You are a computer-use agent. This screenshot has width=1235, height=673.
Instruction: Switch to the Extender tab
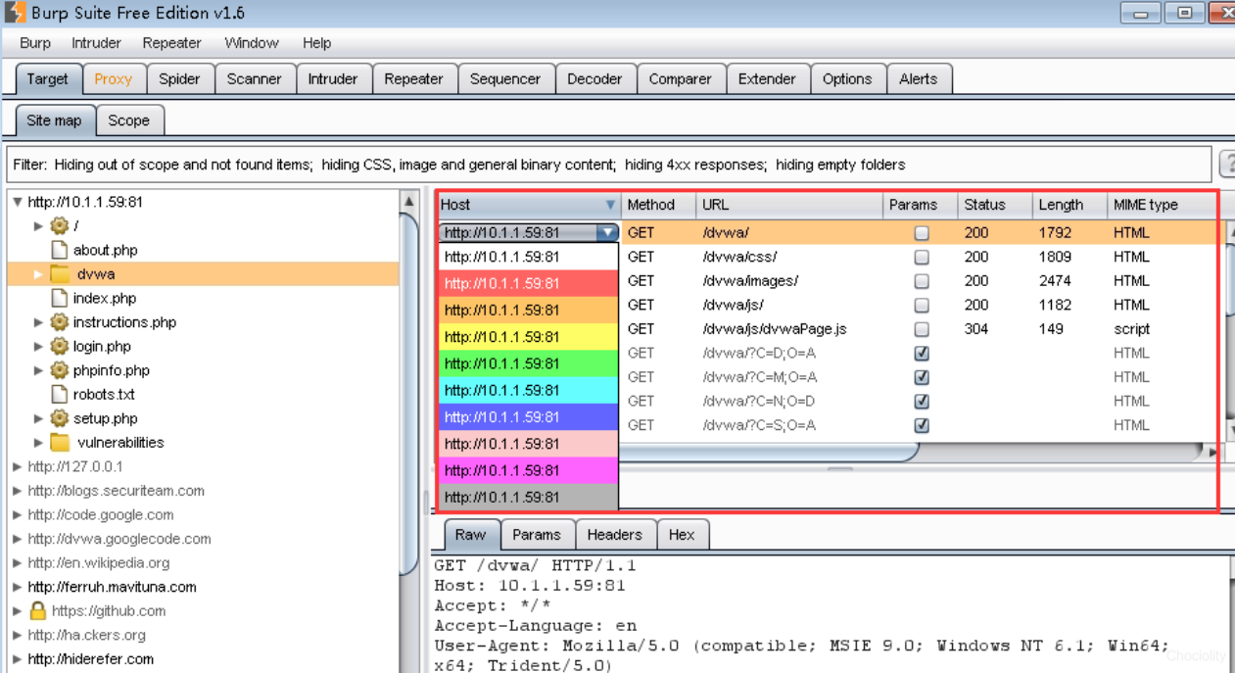pyautogui.click(x=767, y=79)
